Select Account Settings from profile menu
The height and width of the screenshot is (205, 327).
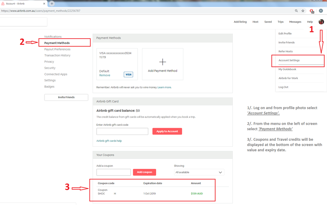point(289,60)
